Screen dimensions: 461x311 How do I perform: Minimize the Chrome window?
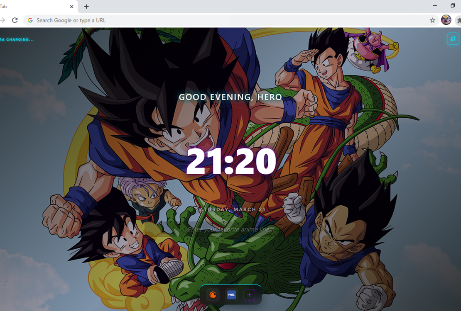tap(435, 5)
